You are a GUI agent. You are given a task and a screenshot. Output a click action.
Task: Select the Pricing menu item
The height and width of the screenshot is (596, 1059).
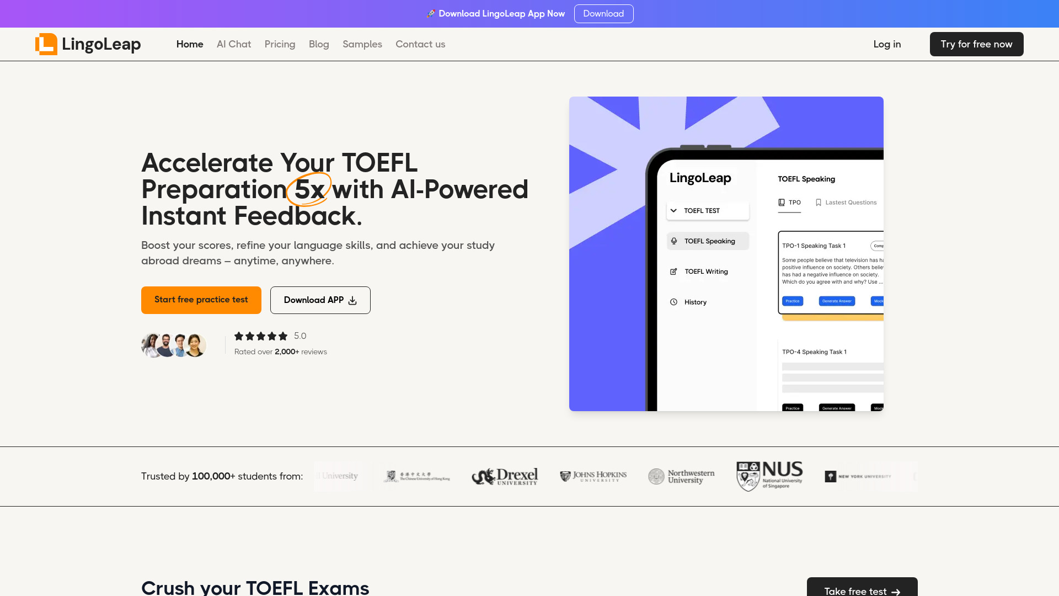point(280,44)
